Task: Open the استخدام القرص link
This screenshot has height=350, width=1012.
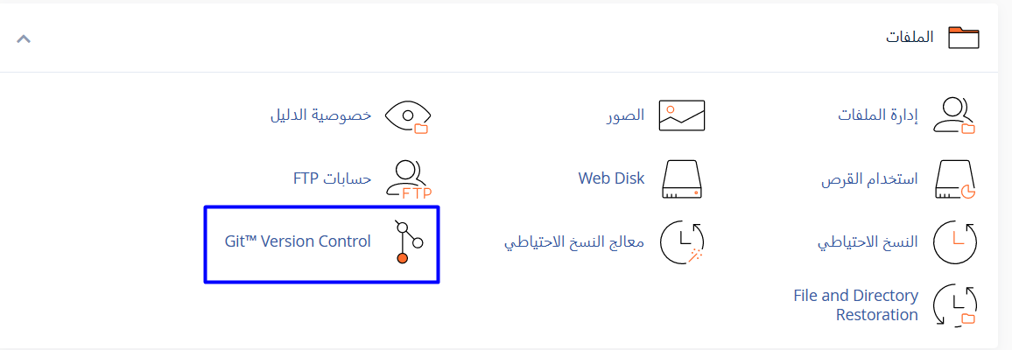Action: point(869,179)
